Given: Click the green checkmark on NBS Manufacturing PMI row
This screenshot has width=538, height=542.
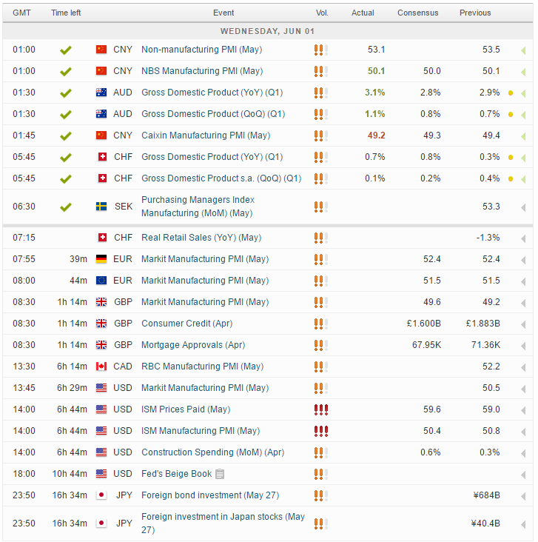Looking at the screenshot, I should [66, 72].
